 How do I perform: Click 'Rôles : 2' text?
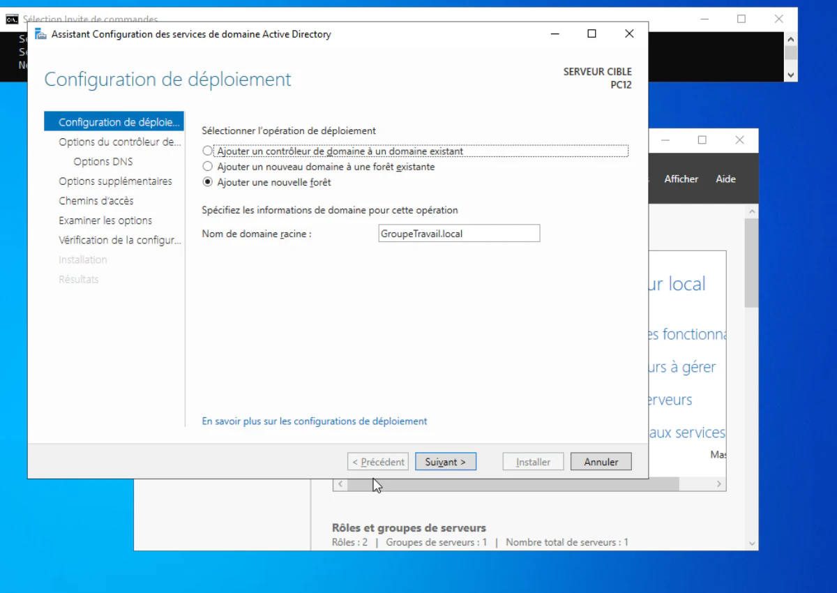(349, 542)
